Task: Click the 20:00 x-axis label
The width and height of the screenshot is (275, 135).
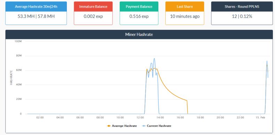Action: (x=220, y=118)
